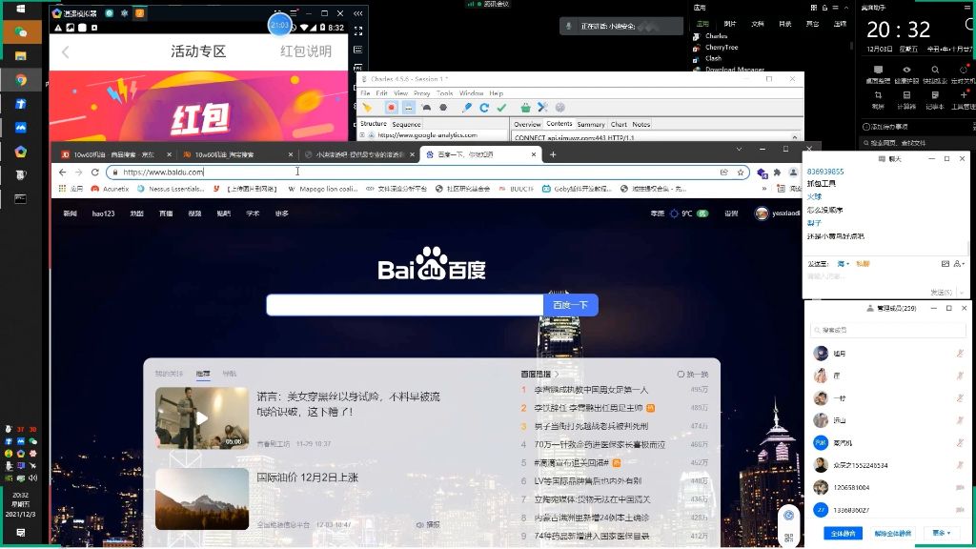
Task: Click the Baidu search input box
Action: click(404, 305)
